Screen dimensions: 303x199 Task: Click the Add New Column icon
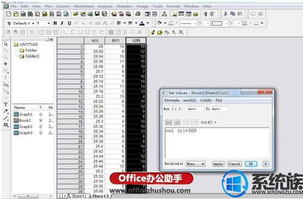coord(205,14)
